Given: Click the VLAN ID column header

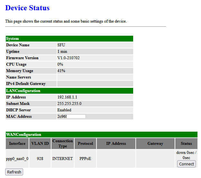Looking at the screenshot, I should tap(40, 144).
